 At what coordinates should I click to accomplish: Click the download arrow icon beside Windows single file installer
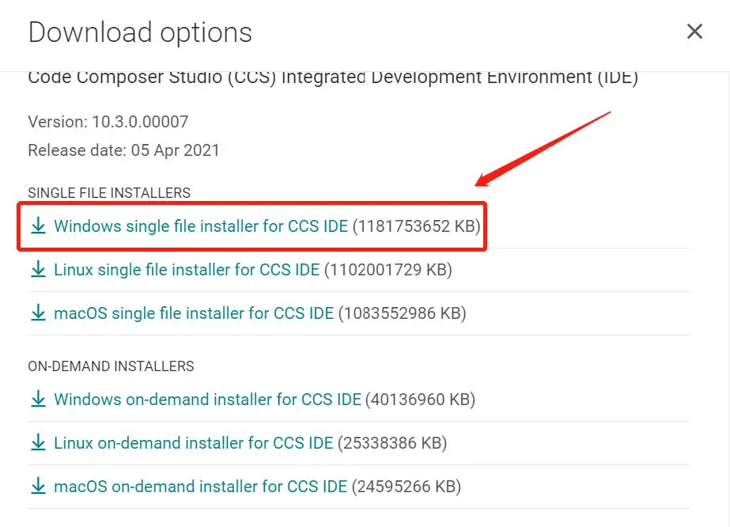click(37, 226)
